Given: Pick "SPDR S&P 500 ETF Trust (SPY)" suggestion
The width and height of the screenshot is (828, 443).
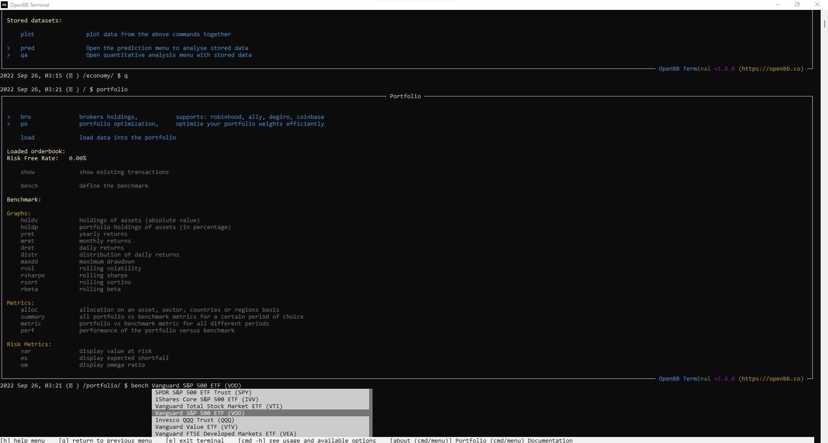Looking at the screenshot, I should (203, 392).
